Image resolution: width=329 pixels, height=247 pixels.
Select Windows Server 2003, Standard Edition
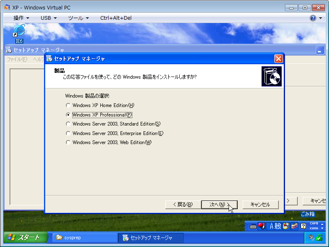[x=68, y=124]
